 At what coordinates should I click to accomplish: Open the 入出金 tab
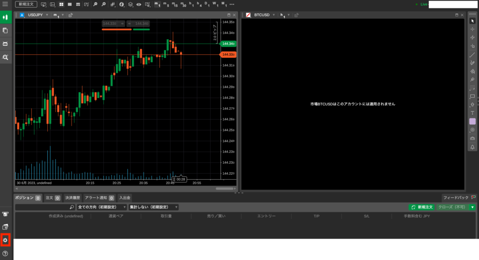click(x=124, y=198)
